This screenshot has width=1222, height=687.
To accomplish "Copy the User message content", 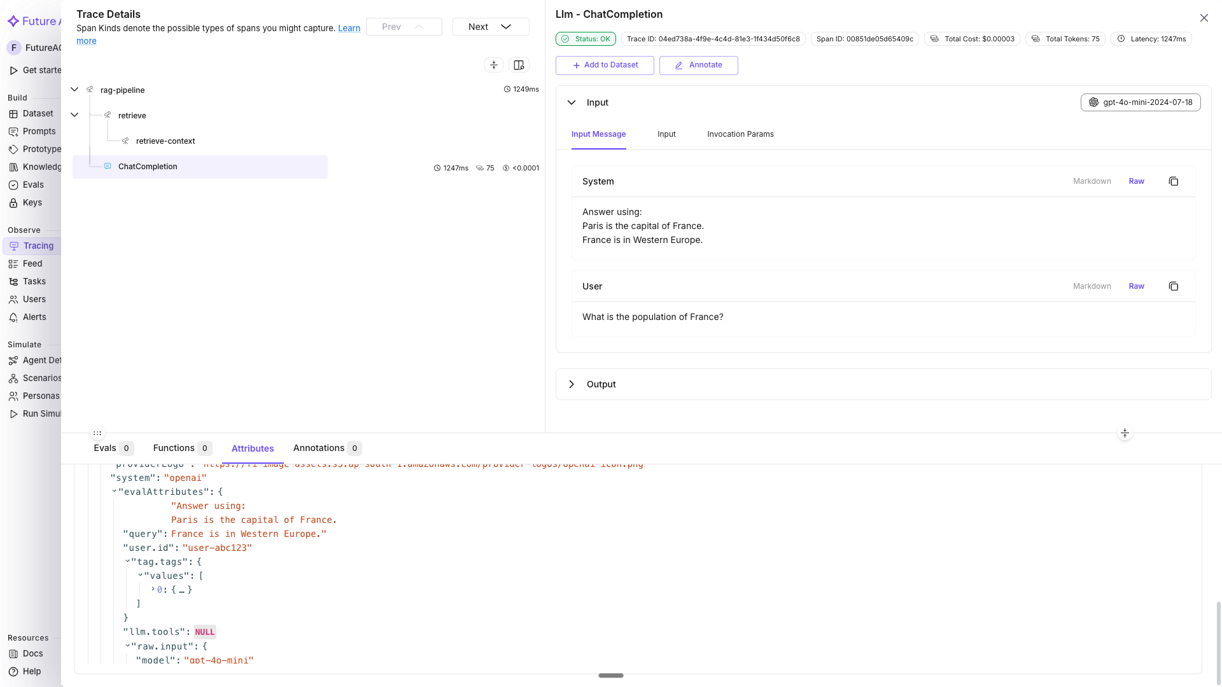I will coord(1174,286).
